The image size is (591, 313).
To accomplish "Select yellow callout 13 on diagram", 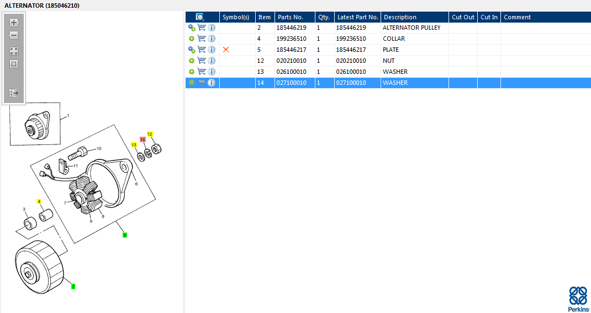I will tap(134, 144).
